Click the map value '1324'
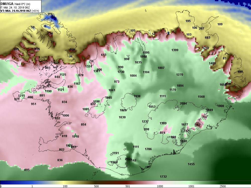The image size is (251, 188). pyautogui.click(x=89, y=66)
